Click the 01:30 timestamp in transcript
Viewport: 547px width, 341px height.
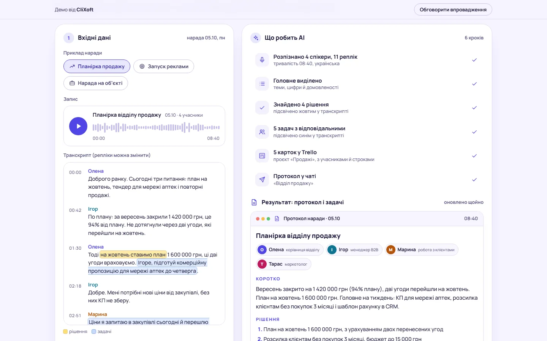(x=75, y=248)
